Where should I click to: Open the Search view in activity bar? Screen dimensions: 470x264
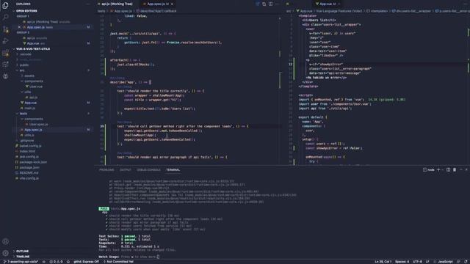click(5, 17)
